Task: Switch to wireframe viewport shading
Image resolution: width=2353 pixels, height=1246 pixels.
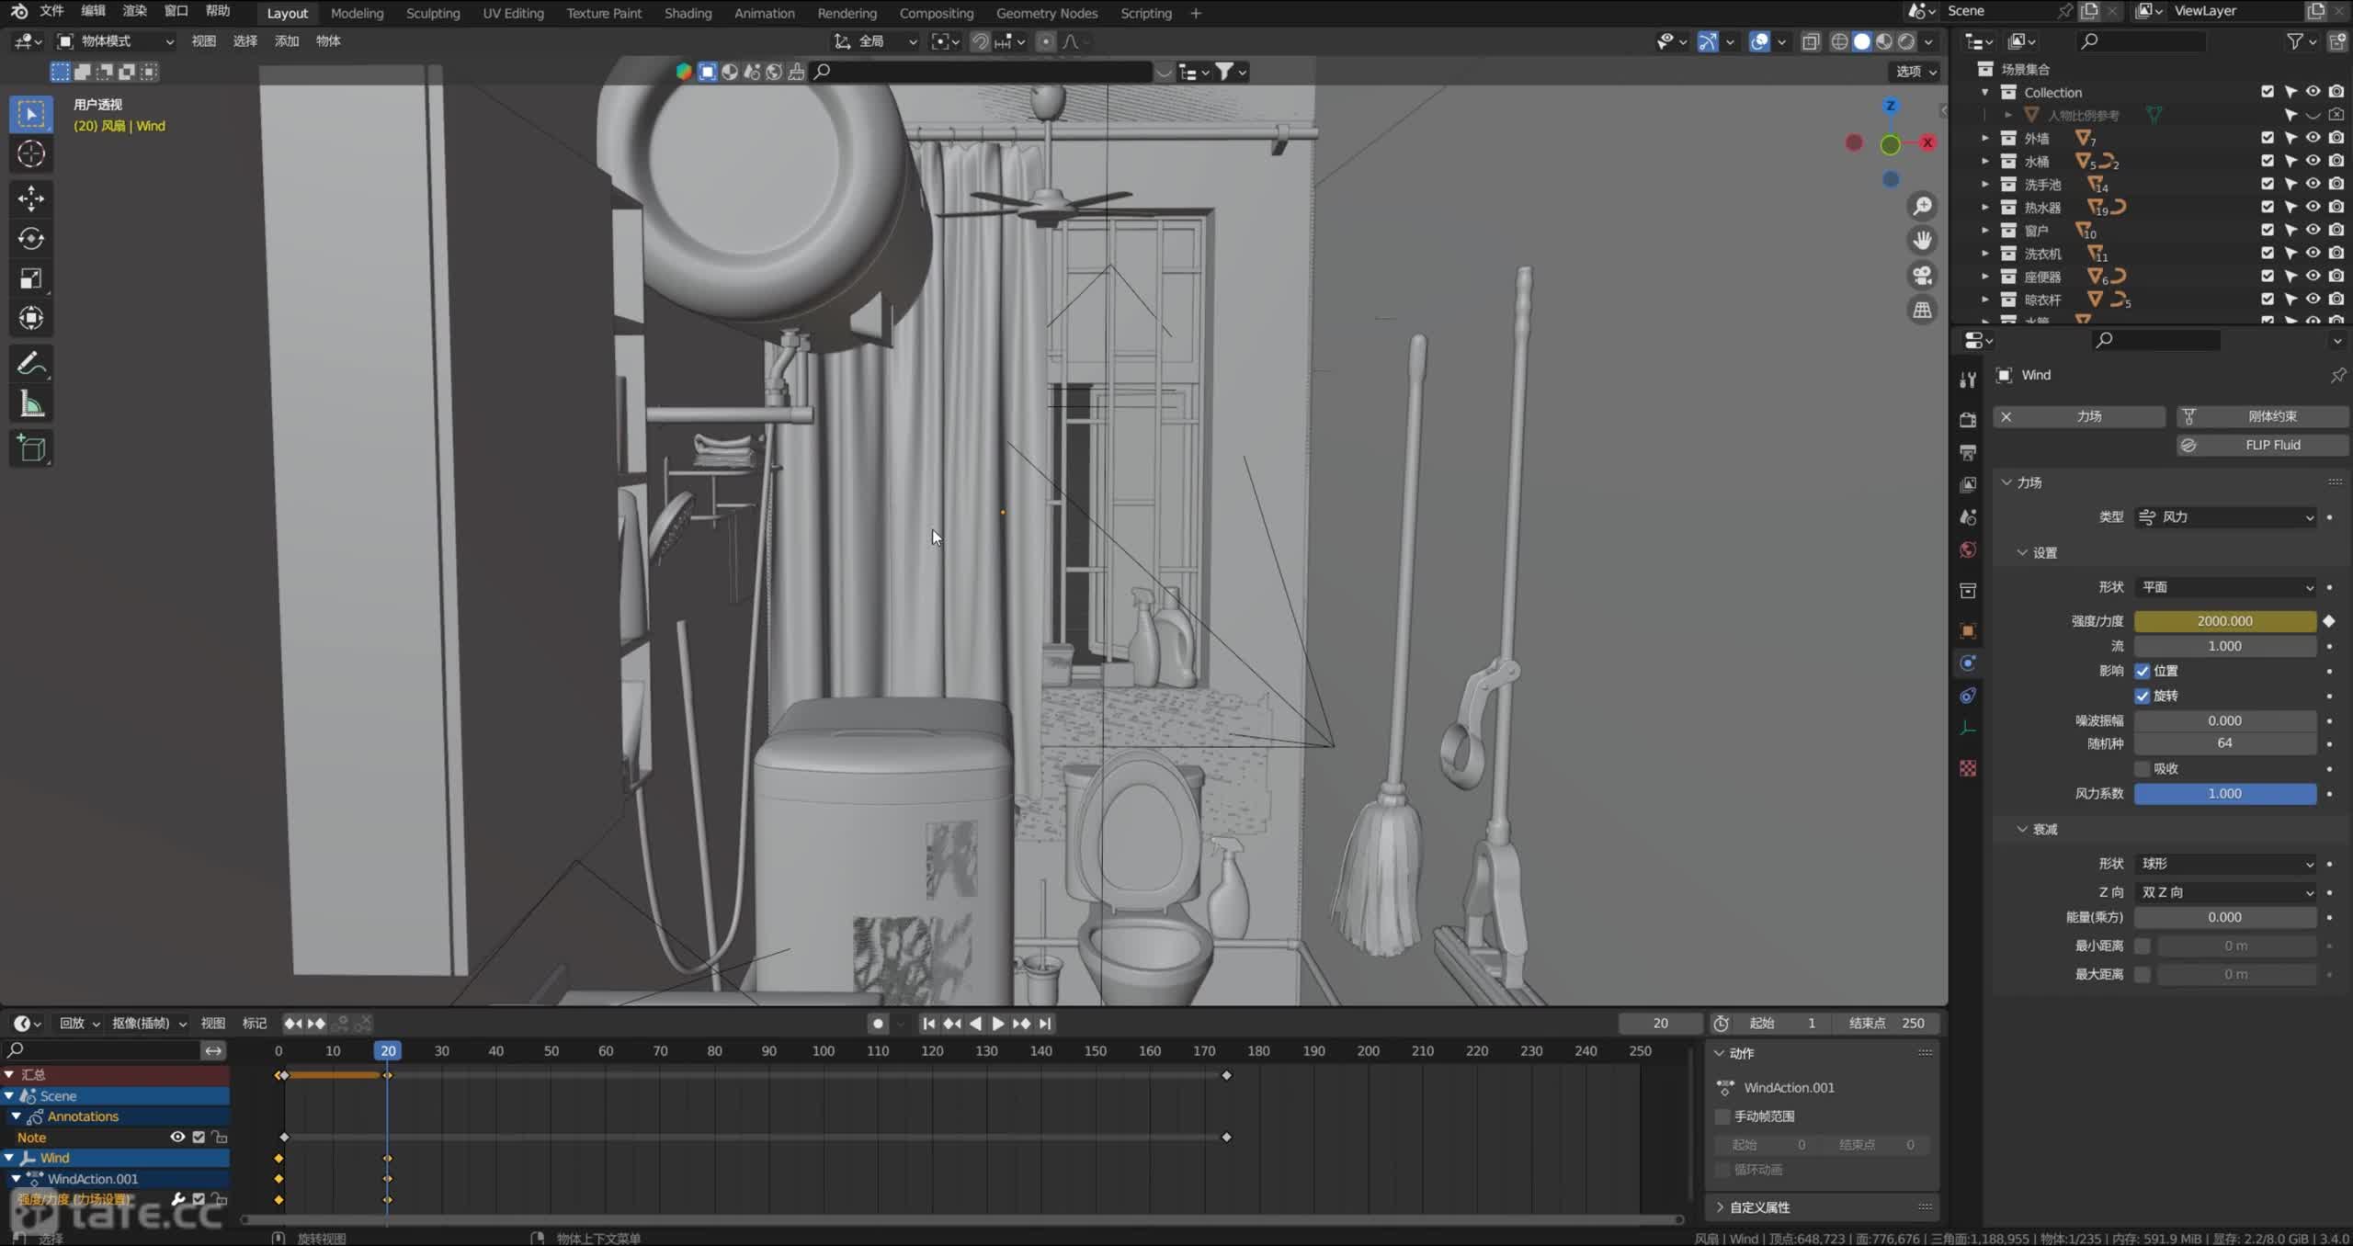Action: coord(1839,41)
